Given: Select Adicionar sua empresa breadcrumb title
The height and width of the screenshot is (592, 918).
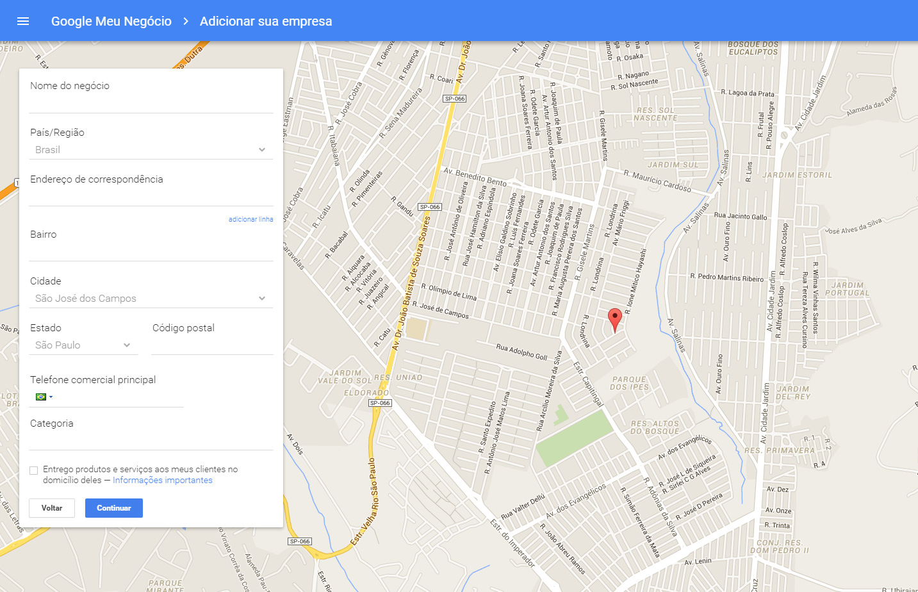Looking at the screenshot, I should [x=266, y=21].
